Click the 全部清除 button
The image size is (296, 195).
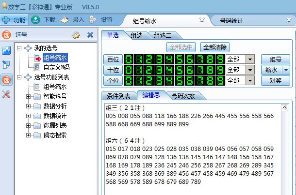[215, 47]
